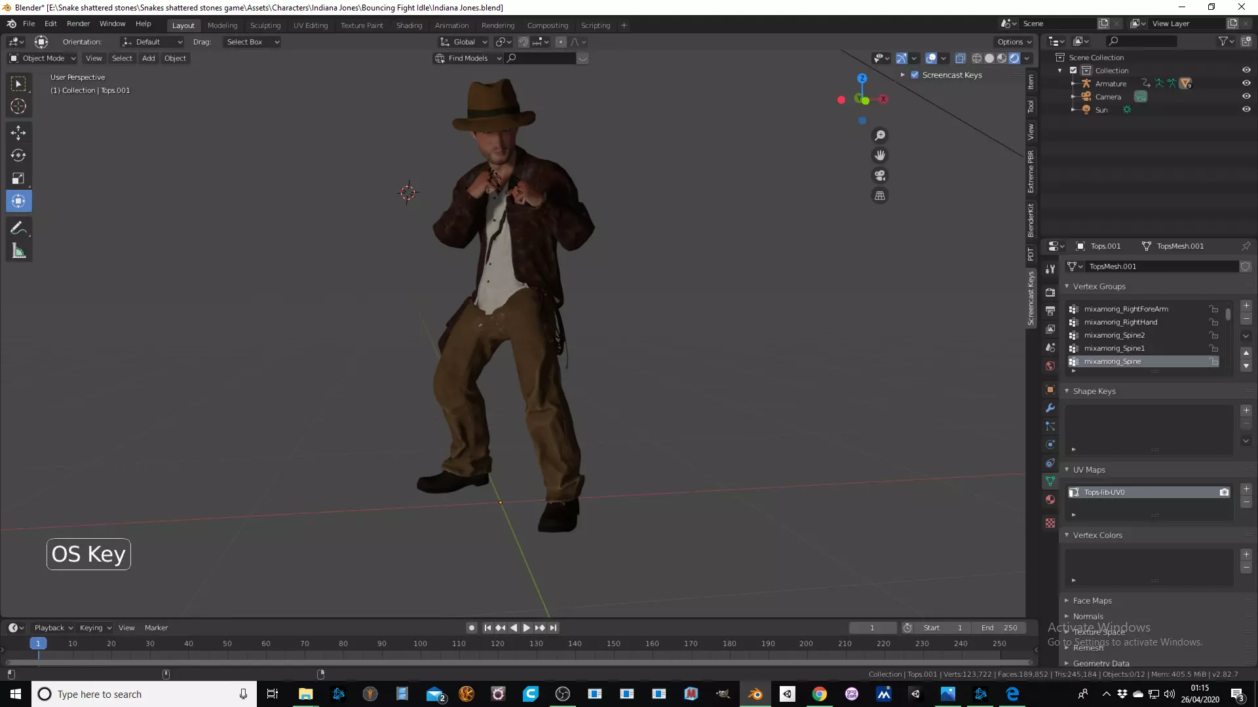Select the Move tool in the toolbar
Screen dimensions: 1258x707
click(x=18, y=133)
